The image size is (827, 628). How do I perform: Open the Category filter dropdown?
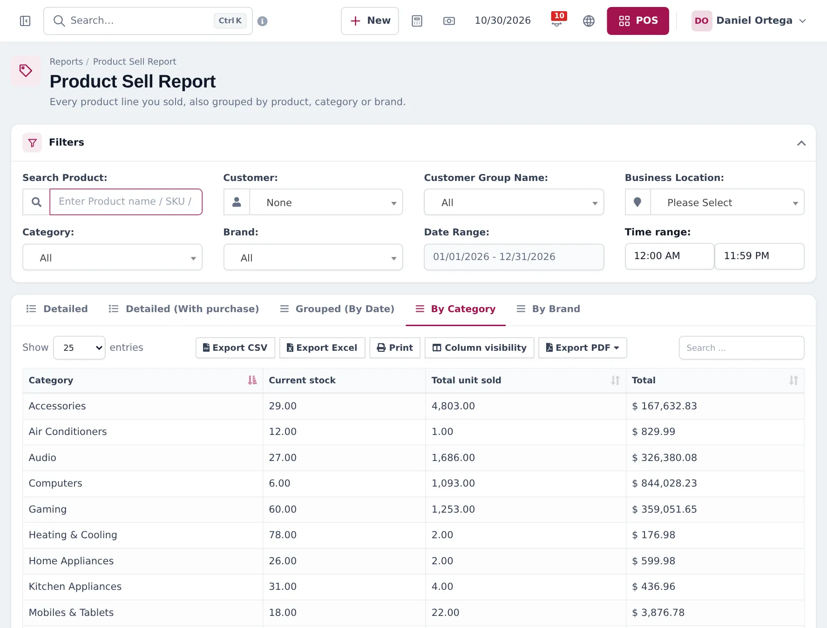112,257
